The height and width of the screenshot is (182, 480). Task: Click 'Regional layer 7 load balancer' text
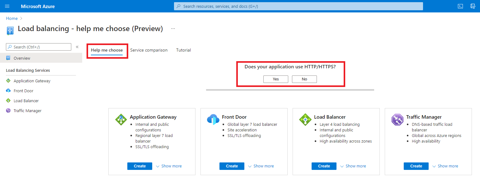point(154,139)
